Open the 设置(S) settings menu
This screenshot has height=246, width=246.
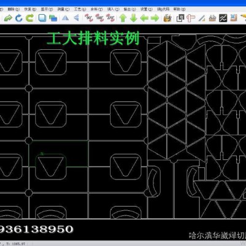coord(146,9)
